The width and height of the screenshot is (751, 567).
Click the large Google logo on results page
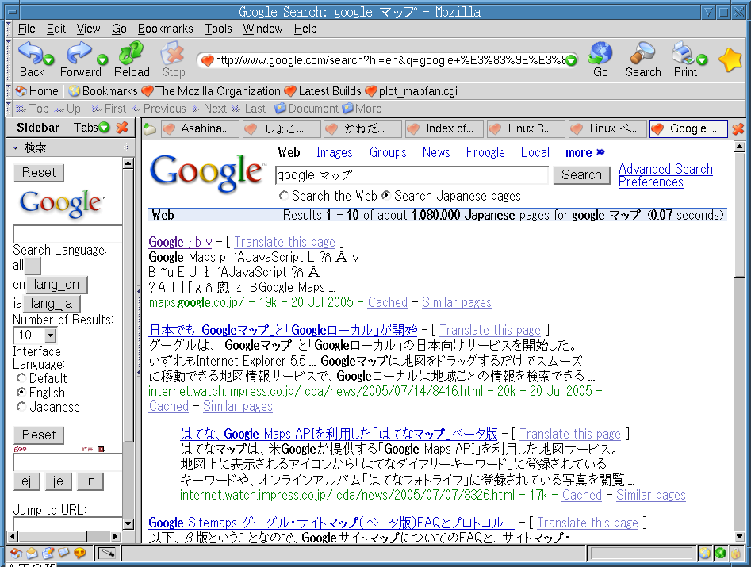coord(208,172)
